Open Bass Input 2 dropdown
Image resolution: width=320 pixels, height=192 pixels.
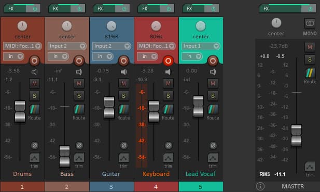click(67, 46)
